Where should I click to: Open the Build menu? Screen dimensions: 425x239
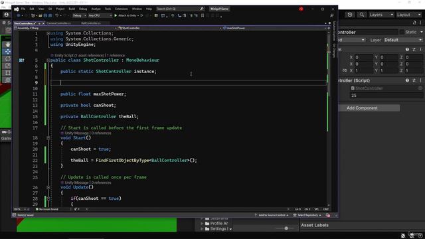click(72, 9)
